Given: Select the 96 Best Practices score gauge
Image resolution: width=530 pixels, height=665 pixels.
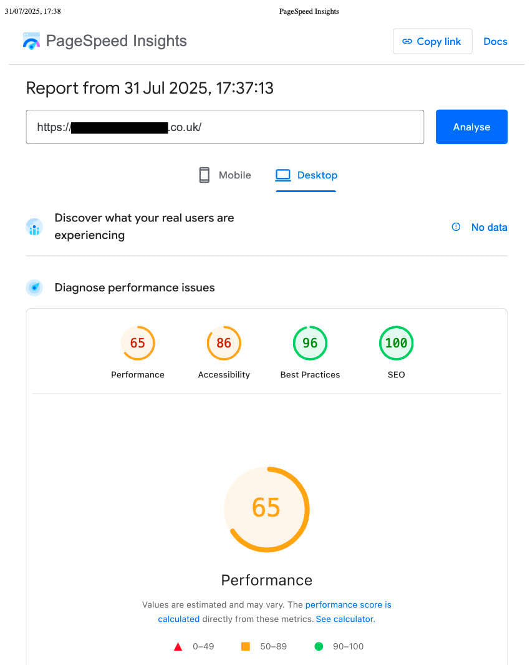Looking at the screenshot, I should [310, 343].
